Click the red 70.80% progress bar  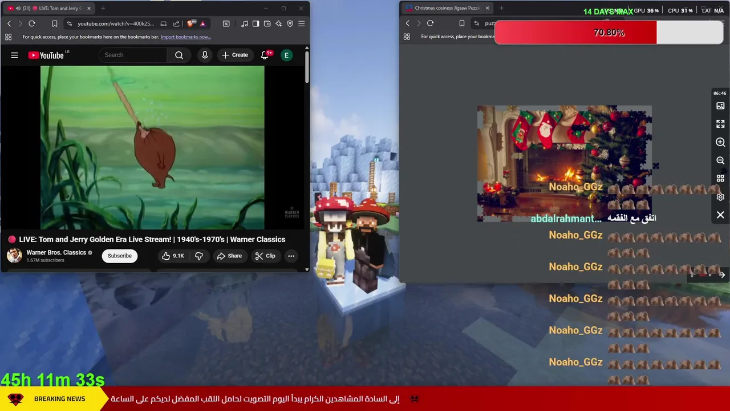(609, 33)
